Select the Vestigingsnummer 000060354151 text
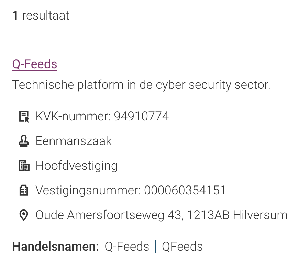 click(131, 190)
